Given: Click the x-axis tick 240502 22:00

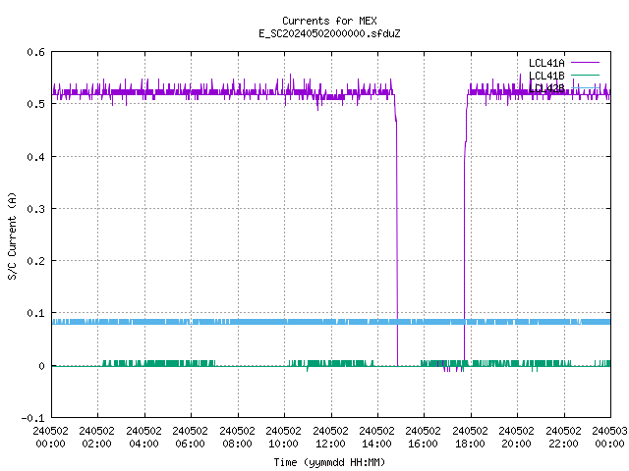Looking at the screenshot, I should click(x=563, y=437).
